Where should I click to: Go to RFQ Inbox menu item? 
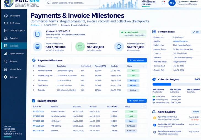pos(14,23)
